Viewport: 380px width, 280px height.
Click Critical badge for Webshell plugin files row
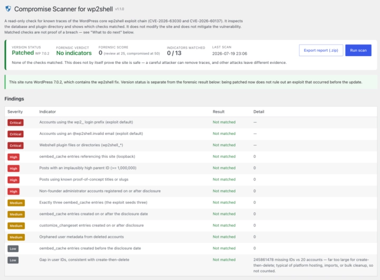coord(15,145)
